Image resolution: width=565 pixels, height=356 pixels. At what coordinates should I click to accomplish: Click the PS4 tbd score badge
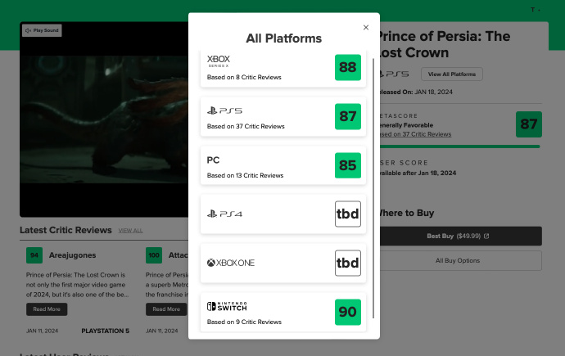348,214
